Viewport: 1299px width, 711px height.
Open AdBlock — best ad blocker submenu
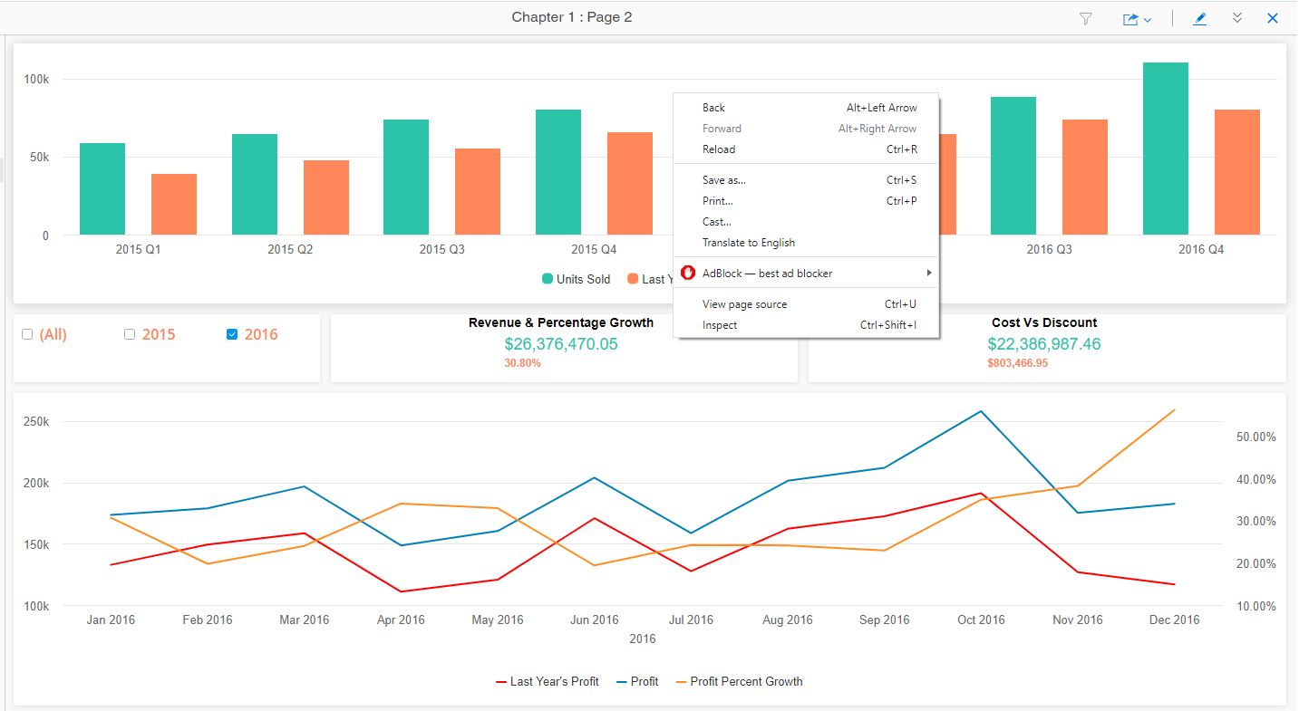coord(807,273)
